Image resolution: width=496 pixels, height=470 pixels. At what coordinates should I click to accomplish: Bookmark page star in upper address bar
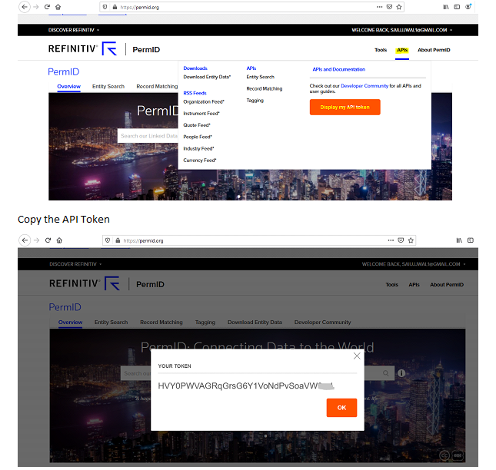(399, 7)
